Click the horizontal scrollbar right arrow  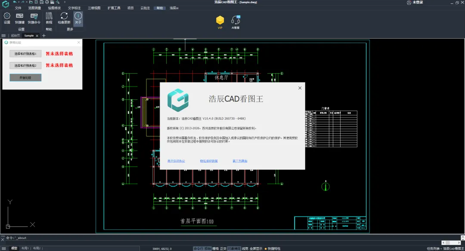click(459, 243)
